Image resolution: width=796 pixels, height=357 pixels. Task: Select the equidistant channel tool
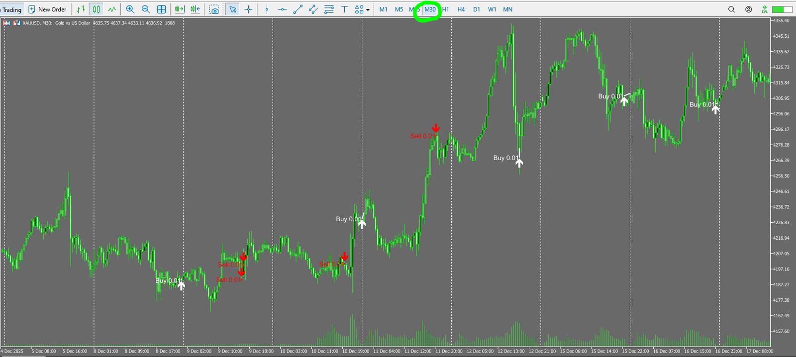click(x=313, y=9)
